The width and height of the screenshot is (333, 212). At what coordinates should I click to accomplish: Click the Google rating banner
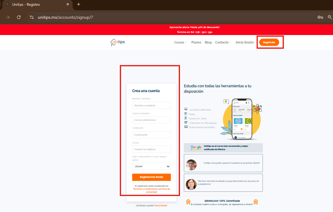click(223, 148)
